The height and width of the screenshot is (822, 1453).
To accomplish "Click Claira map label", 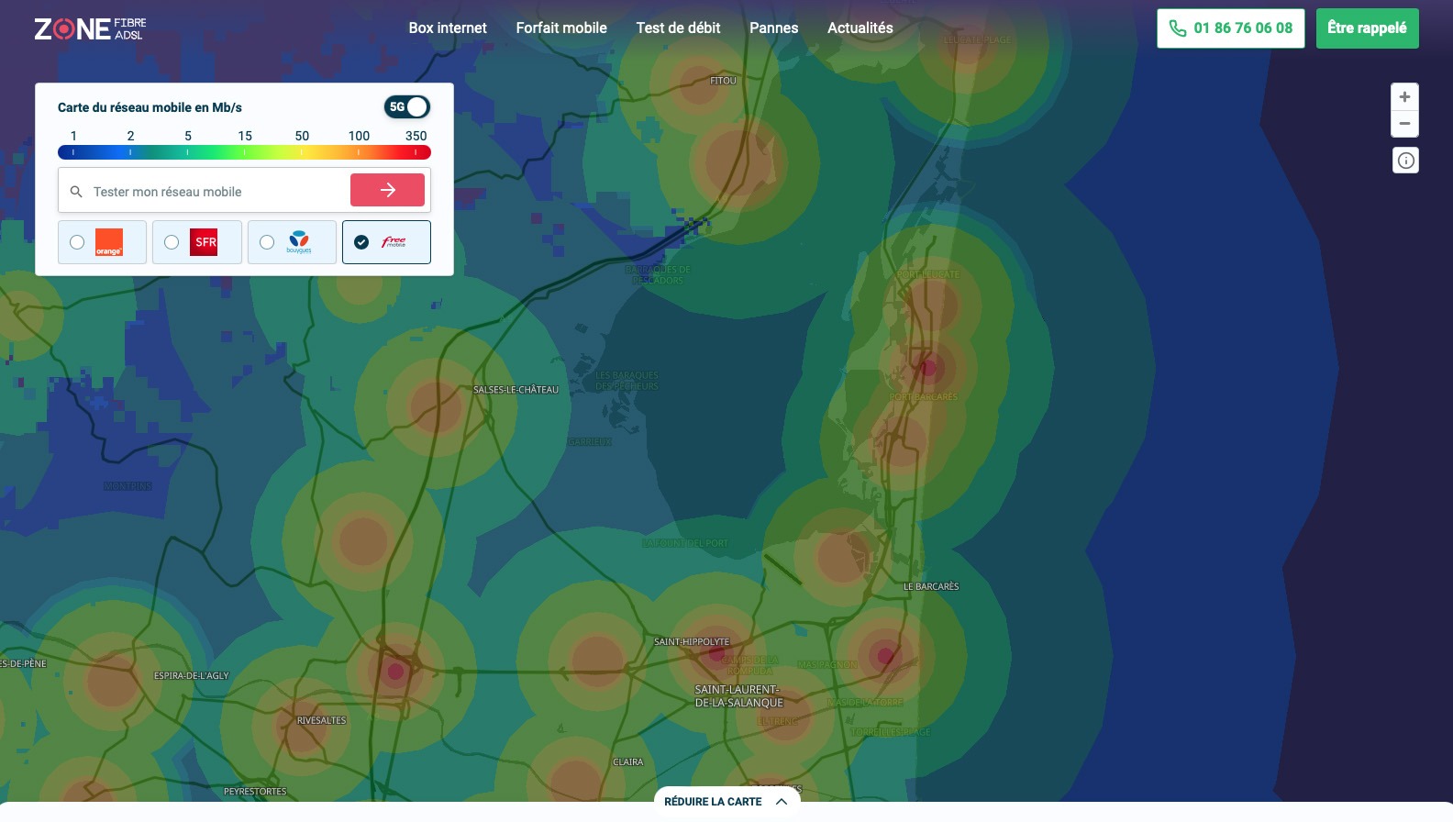I will pos(628,761).
